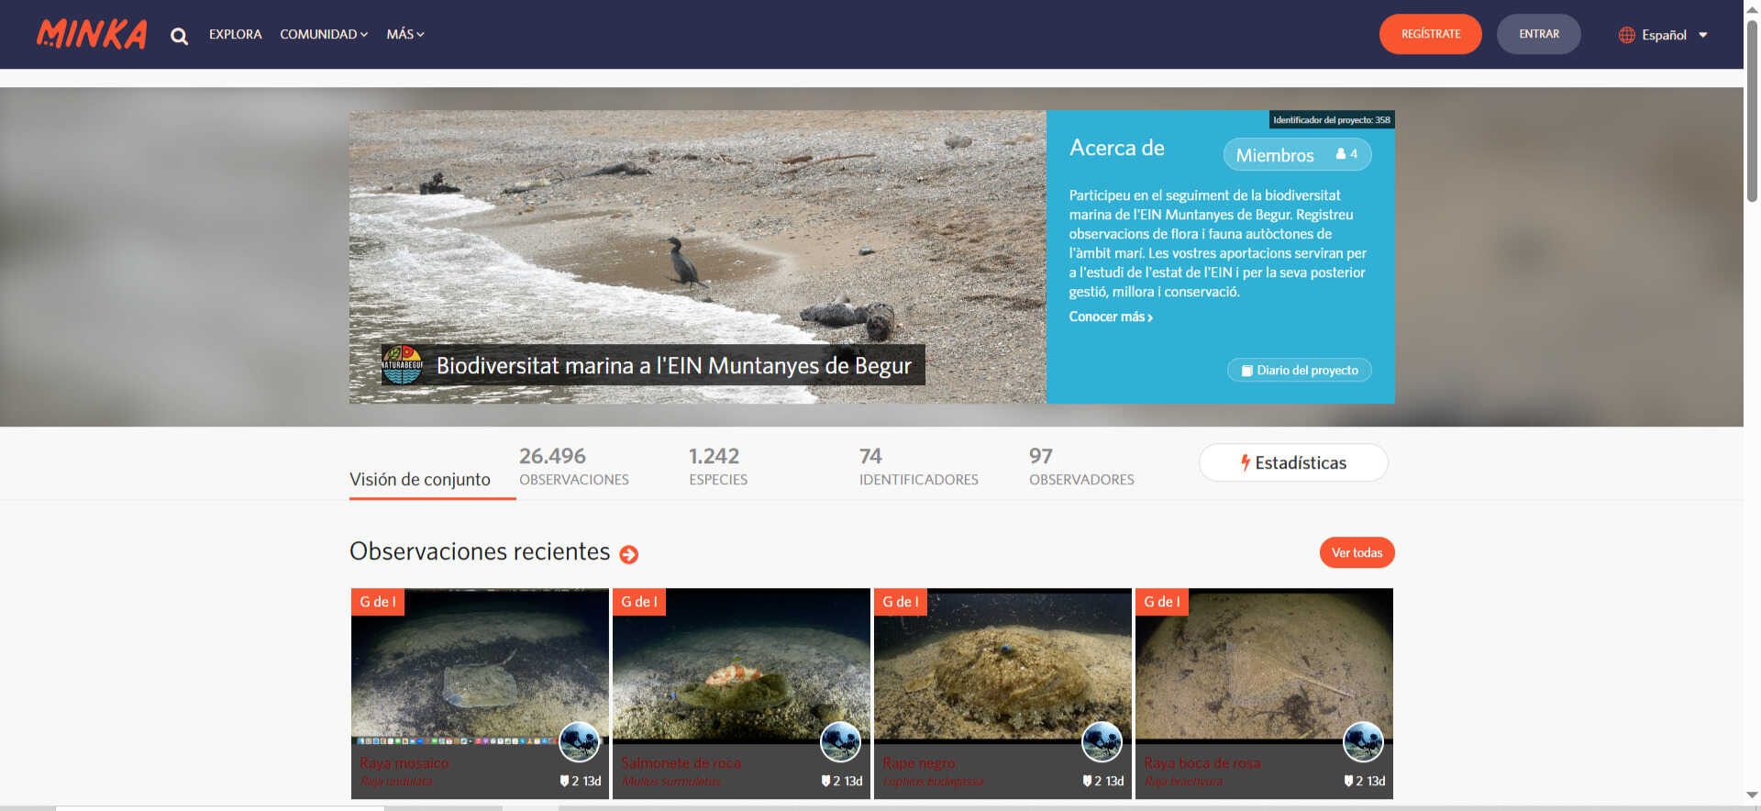Open the Raya boca de rosa thumbnail
The image size is (1761, 811).
[x=1263, y=665]
